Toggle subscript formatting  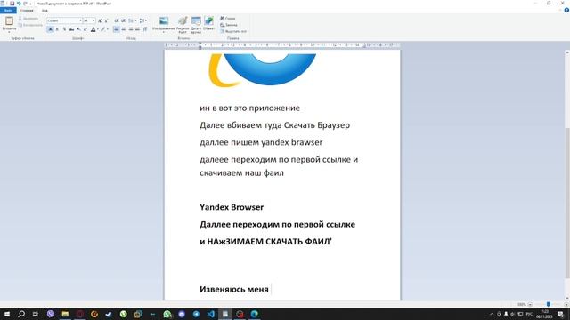pyautogui.click(x=78, y=29)
